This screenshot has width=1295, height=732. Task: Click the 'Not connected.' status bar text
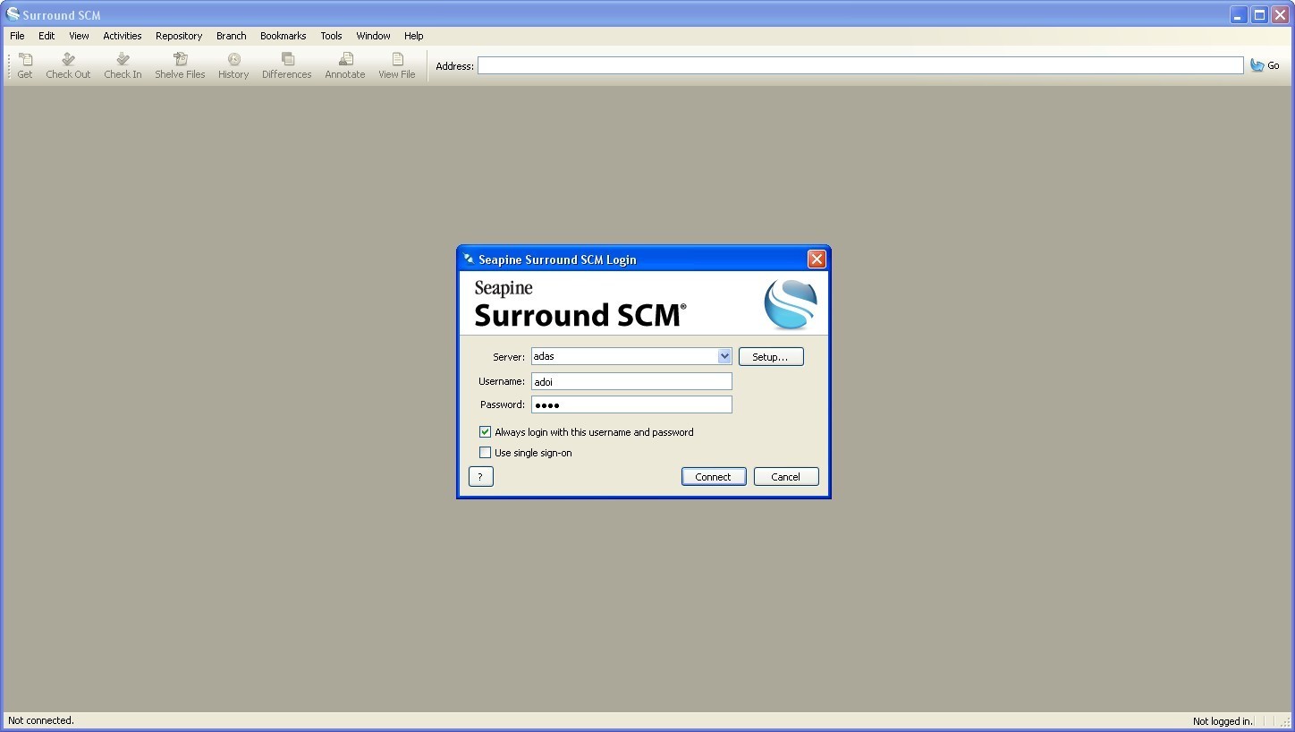(x=41, y=720)
